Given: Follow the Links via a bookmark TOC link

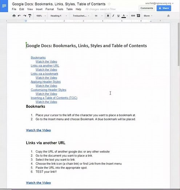Looking at the screenshot, I should point(44,74).
